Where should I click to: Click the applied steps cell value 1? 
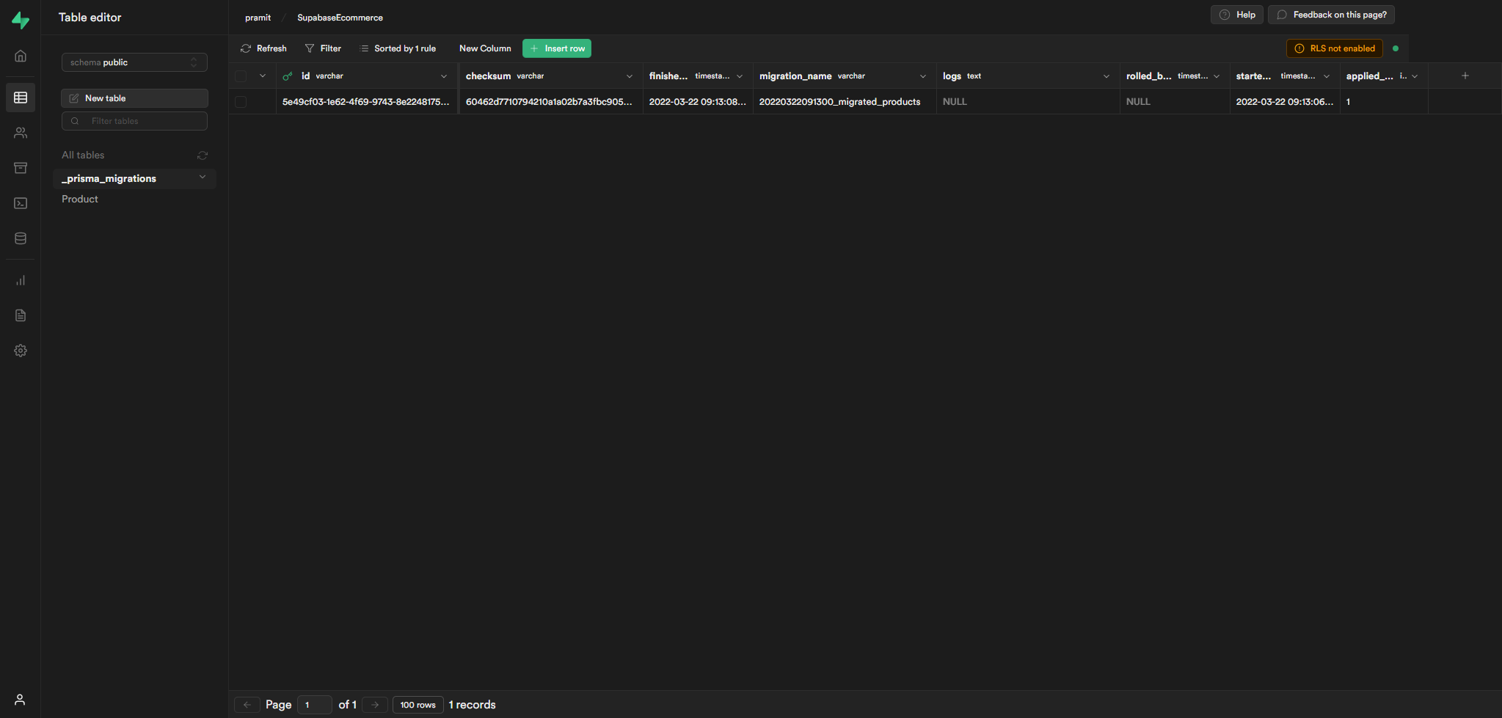(x=1384, y=102)
